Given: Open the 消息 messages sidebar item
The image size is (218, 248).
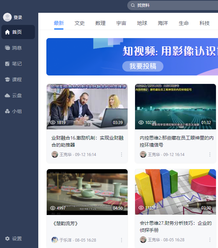Looking at the screenshot, I should point(18,48).
